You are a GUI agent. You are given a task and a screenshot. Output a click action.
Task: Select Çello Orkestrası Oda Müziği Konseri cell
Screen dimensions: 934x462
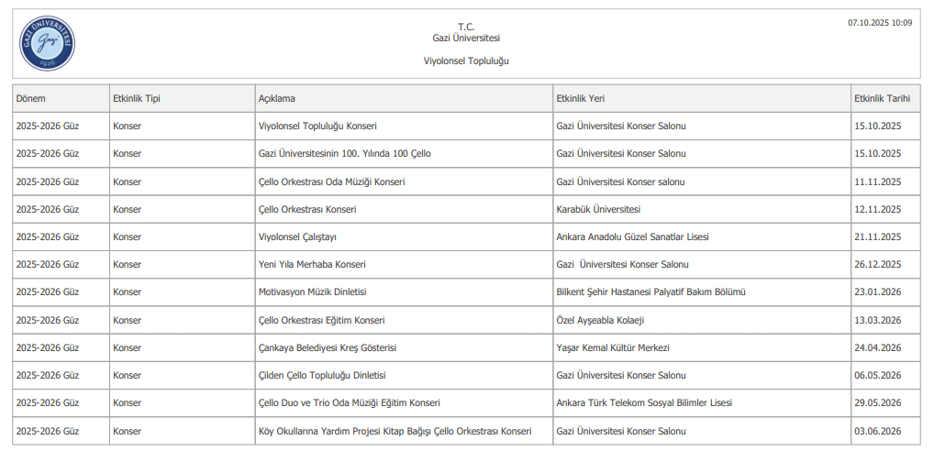tap(331, 181)
